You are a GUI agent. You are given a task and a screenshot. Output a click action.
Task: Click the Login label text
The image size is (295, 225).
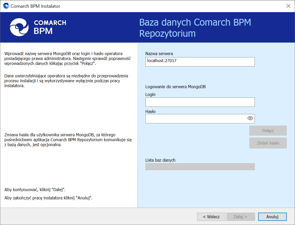click(x=150, y=94)
